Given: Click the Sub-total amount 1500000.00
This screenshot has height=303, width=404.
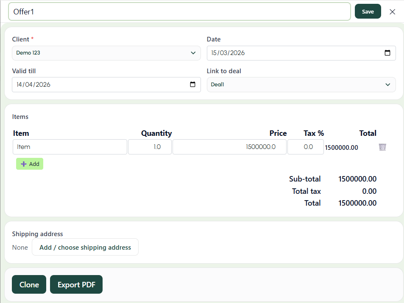Looking at the screenshot, I should 357,179.
